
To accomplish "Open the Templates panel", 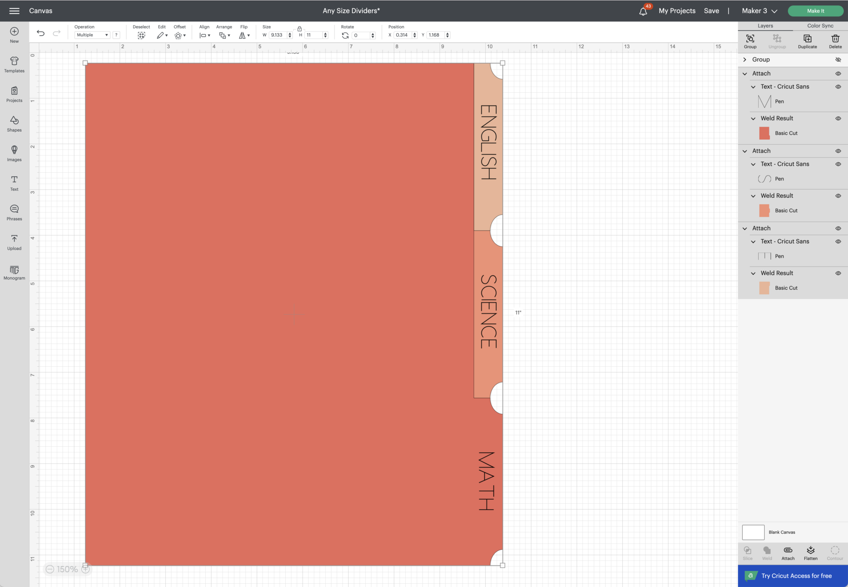I will click(x=14, y=65).
